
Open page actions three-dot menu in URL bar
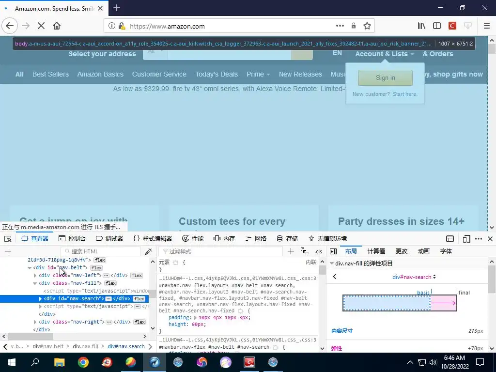click(340, 26)
